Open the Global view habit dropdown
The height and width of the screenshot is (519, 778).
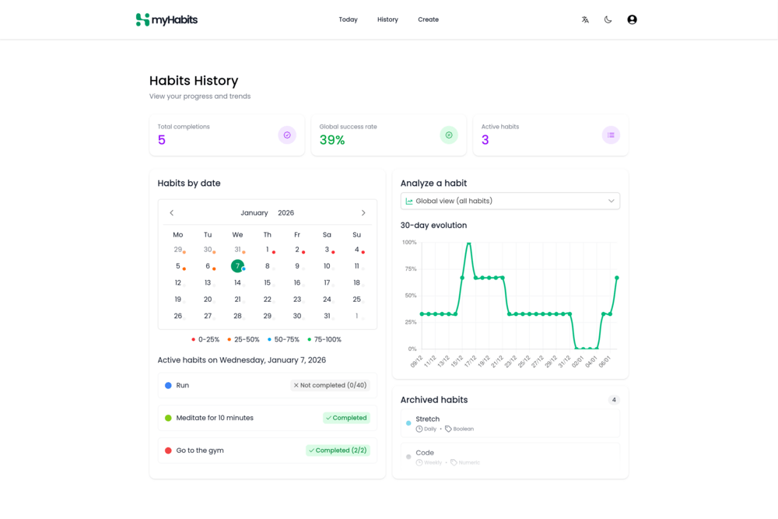click(x=510, y=201)
